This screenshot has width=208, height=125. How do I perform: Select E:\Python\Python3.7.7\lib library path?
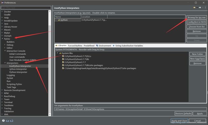(x=76, y=59)
